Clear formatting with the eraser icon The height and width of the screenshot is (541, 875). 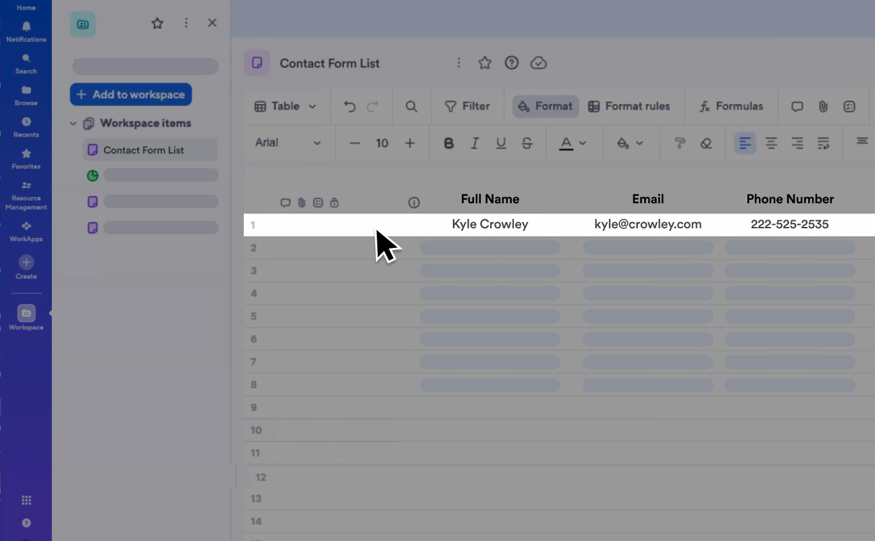pyautogui.click(x=706, y=143)
